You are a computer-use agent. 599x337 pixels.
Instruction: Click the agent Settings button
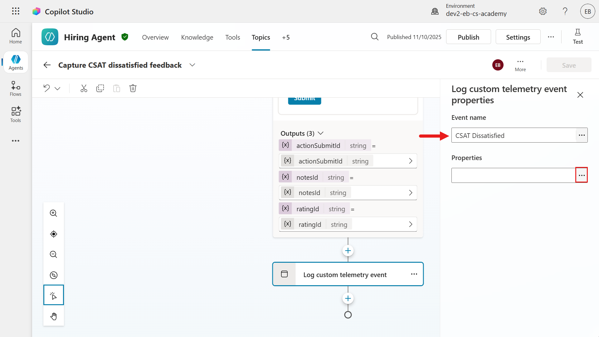[x=518, y=37]
